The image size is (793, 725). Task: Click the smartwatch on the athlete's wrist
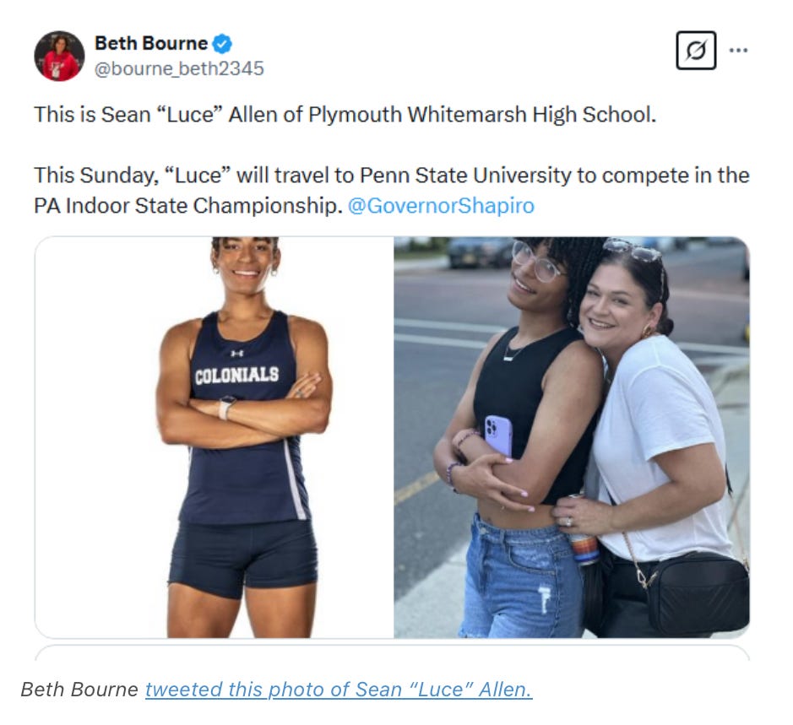(x=226, y=407)
